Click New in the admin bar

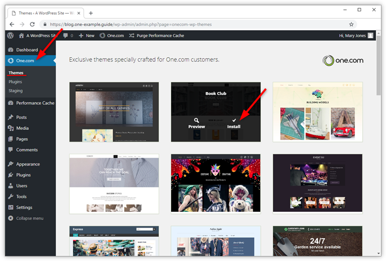(90, 36)
